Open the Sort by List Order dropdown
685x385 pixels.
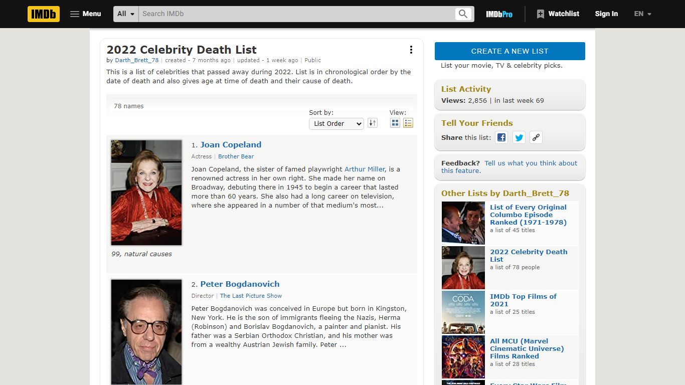coord(336,123)
